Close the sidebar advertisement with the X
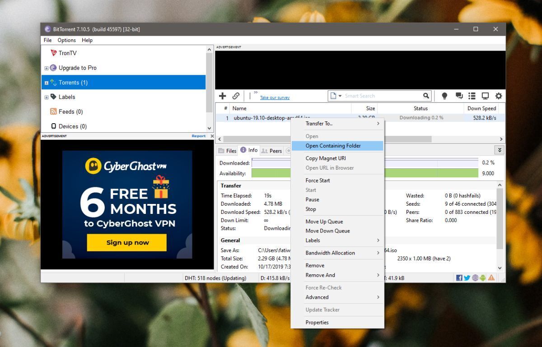The height and width of the screenshot is (347, 542). (212, 136)
